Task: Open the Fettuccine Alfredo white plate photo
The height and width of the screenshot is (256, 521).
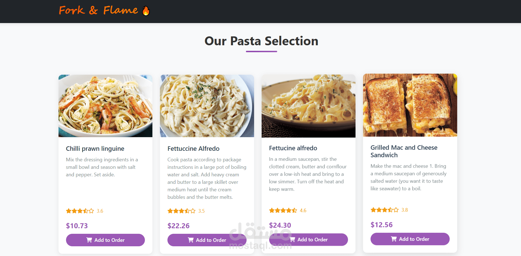Action: point(207,106)
